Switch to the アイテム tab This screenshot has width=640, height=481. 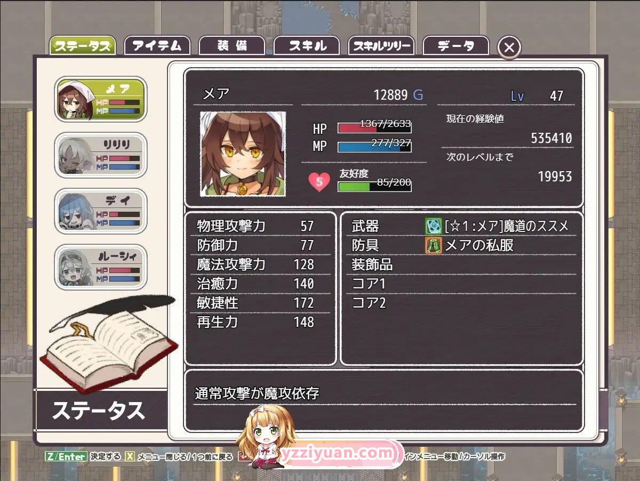[x=157, y=46]
